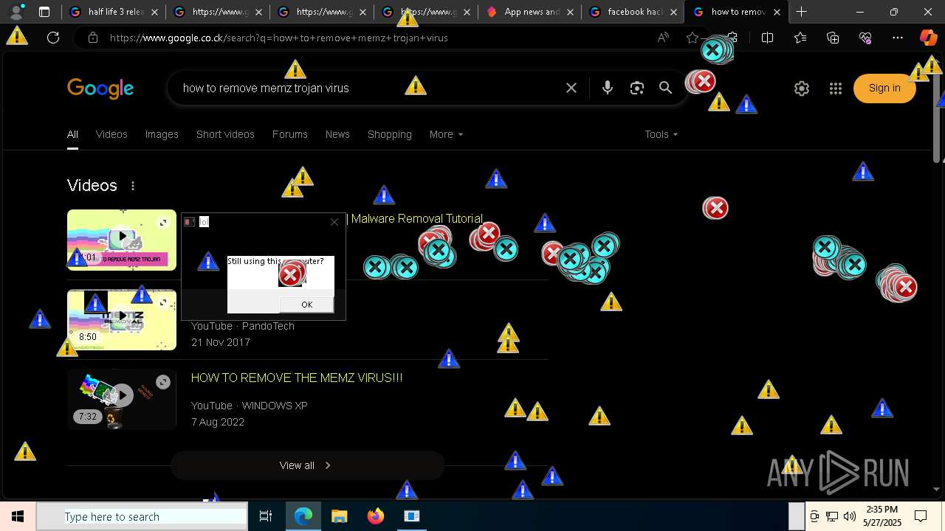Close the 'half life 3' tab
The height and width of the screenshot is (531, 945).
[154, 12]
